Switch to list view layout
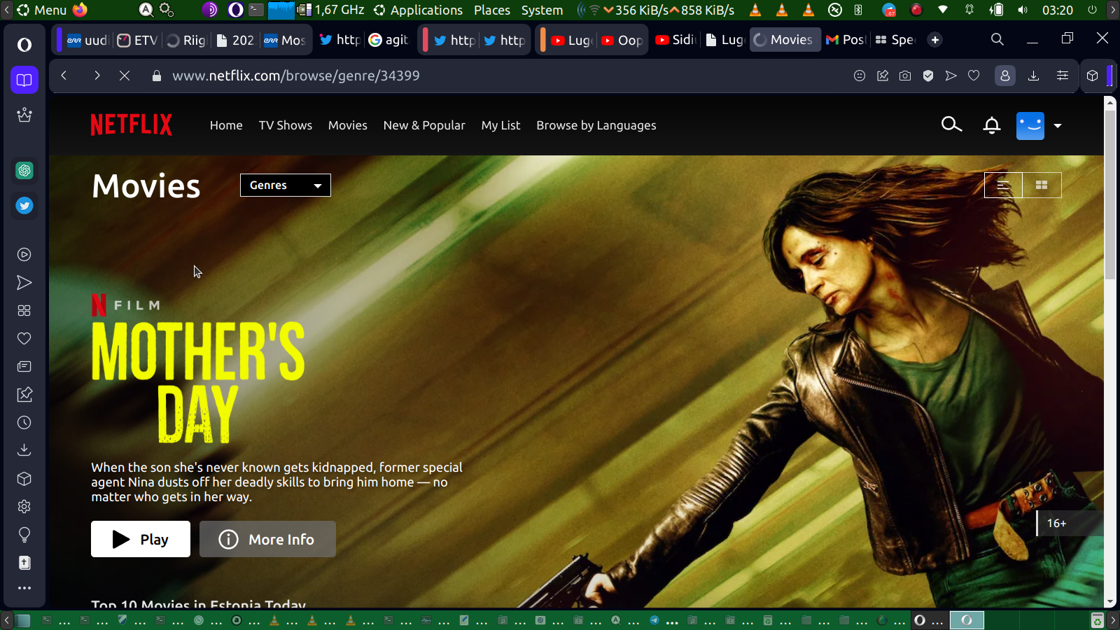1120x630 pixels. click(1003, 185)
